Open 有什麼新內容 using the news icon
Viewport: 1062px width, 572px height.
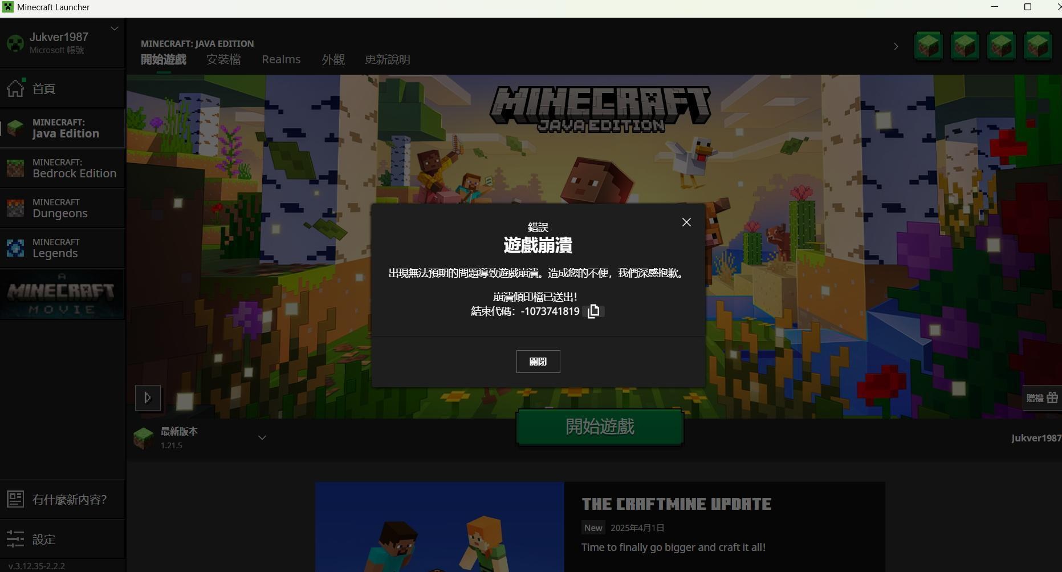coord(15,499)
